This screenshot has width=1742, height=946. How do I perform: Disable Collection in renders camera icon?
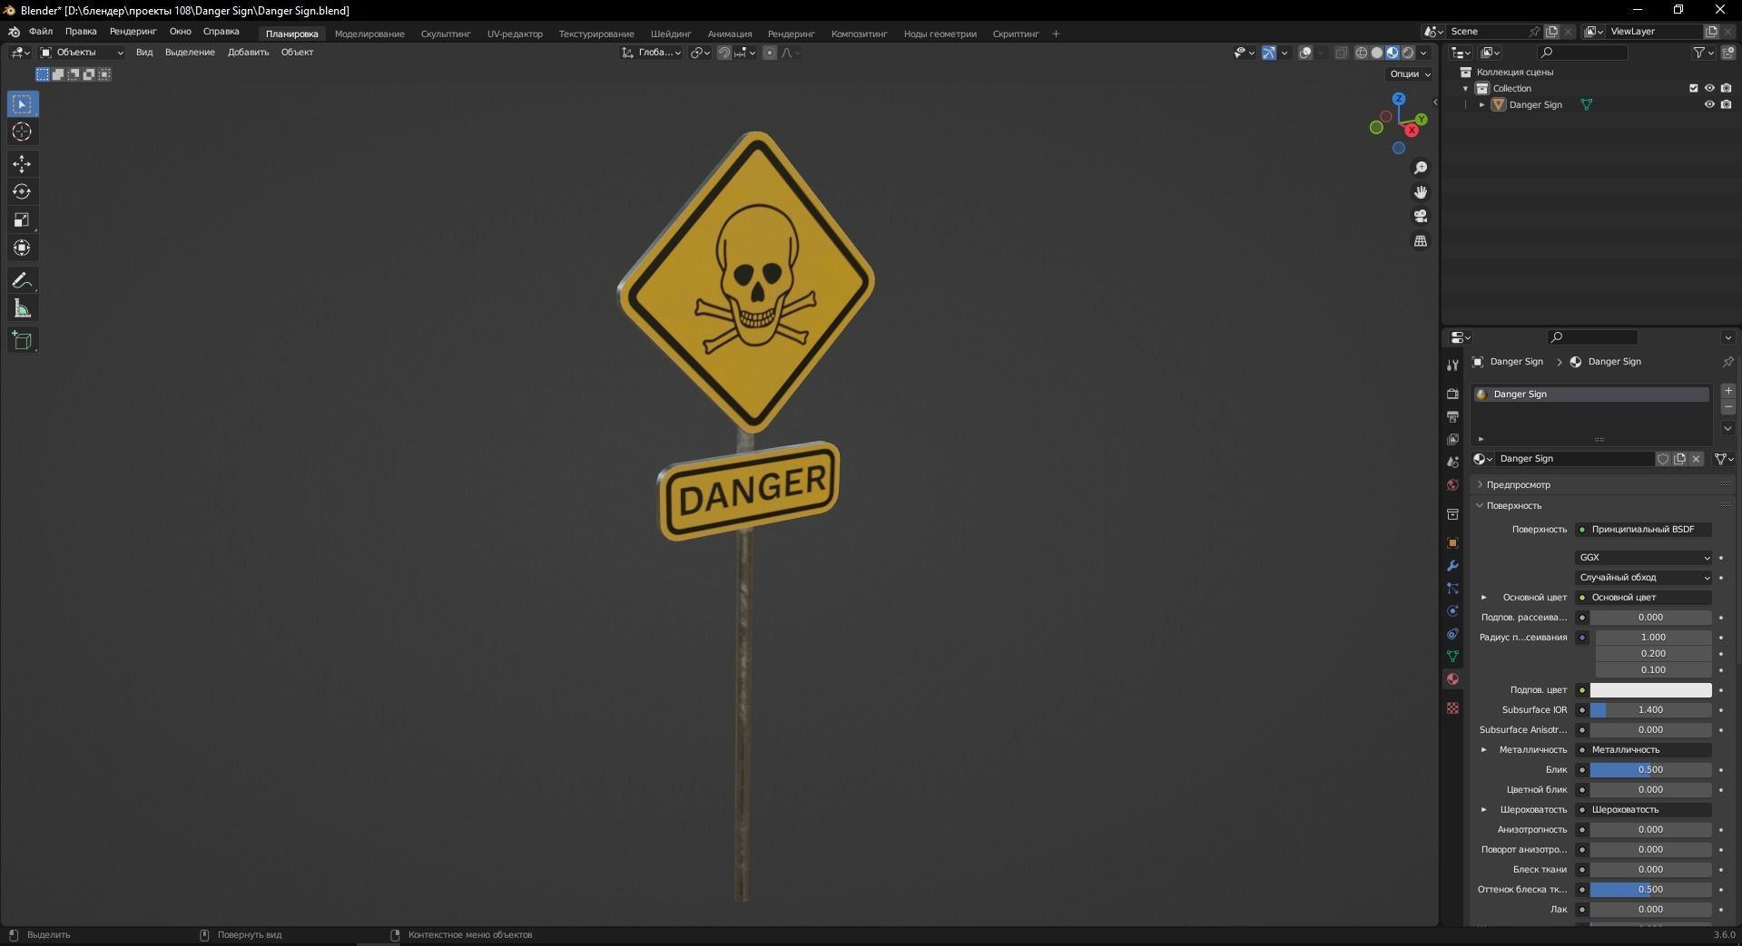point(1726,88)
